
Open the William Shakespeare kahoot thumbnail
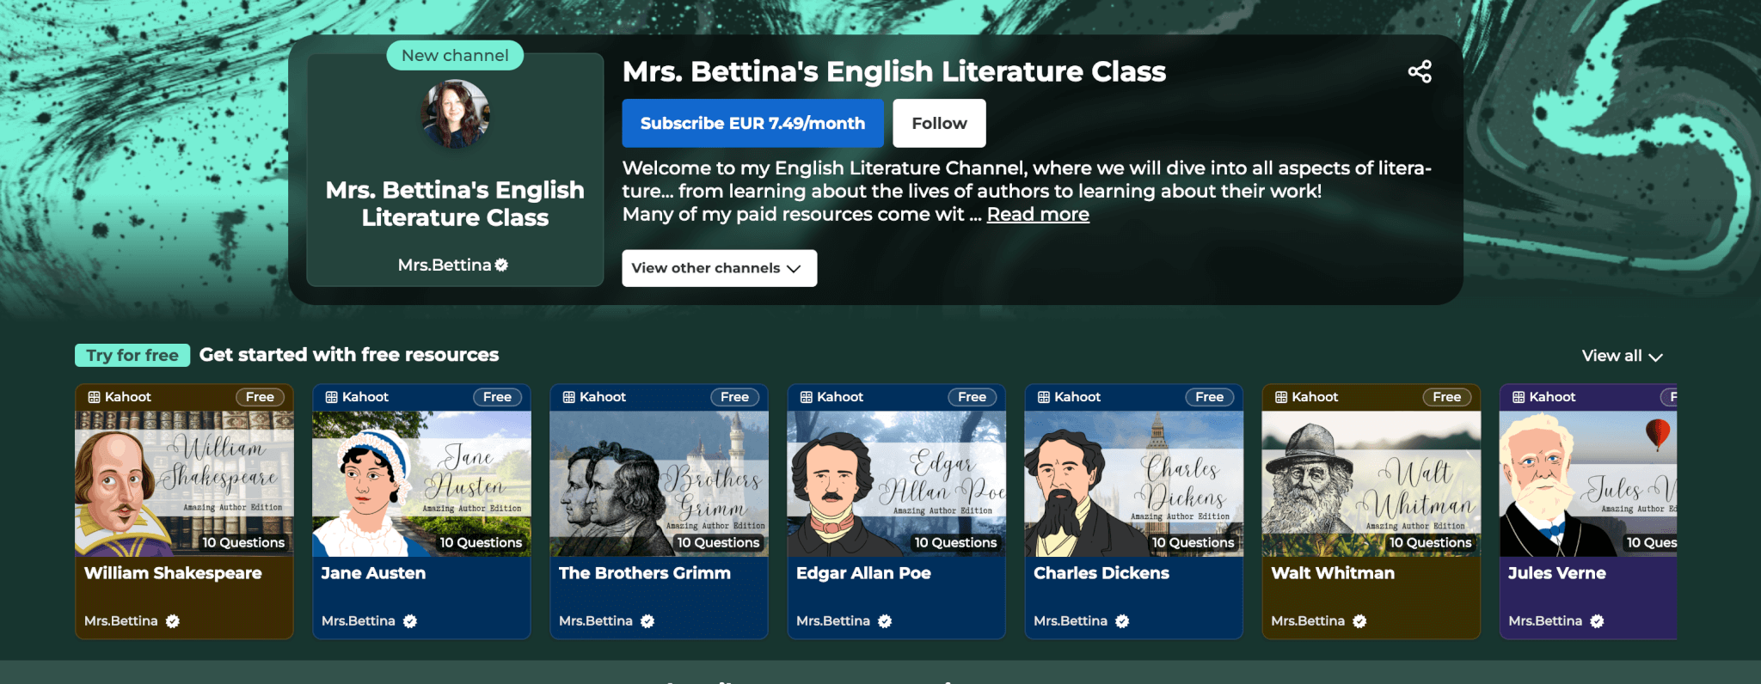pos(184,484)
